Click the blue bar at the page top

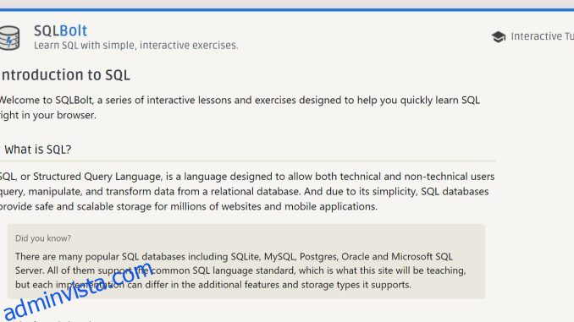[x=287, y=10]
